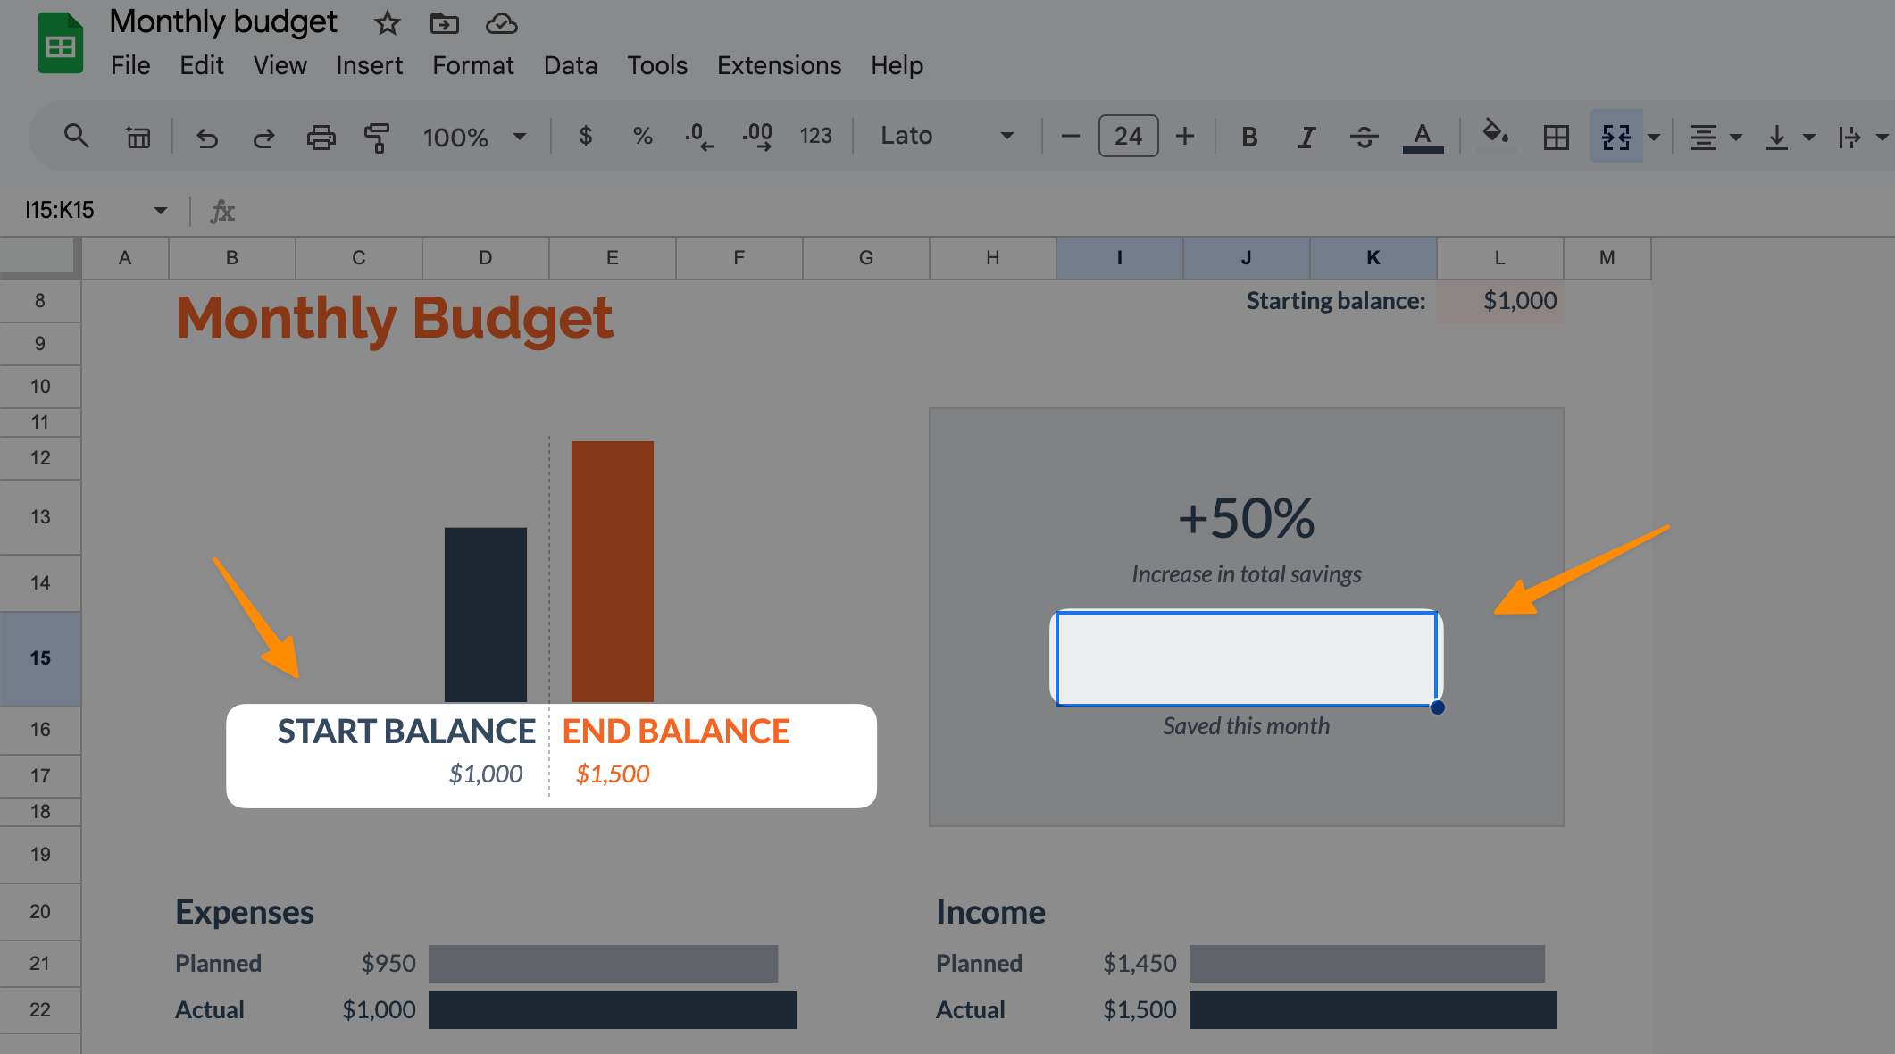Star the Monthly budget document

(x=387, y=23)
